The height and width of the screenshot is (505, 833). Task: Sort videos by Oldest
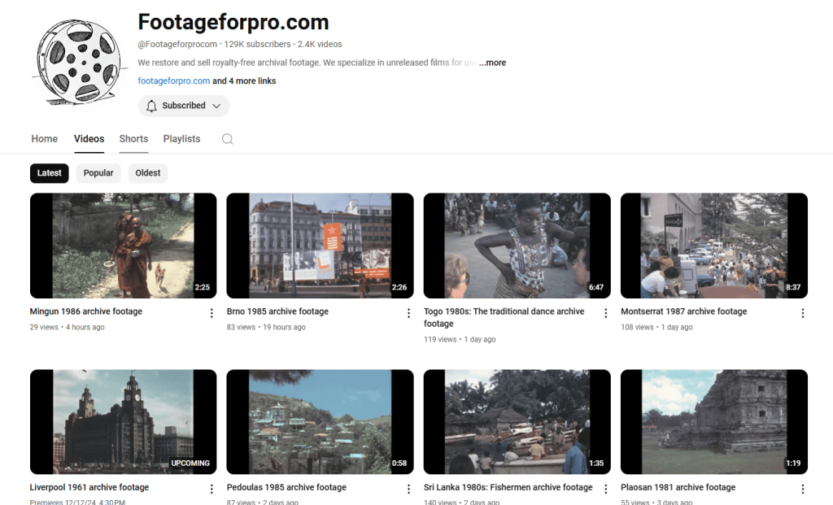pos(148,173)
